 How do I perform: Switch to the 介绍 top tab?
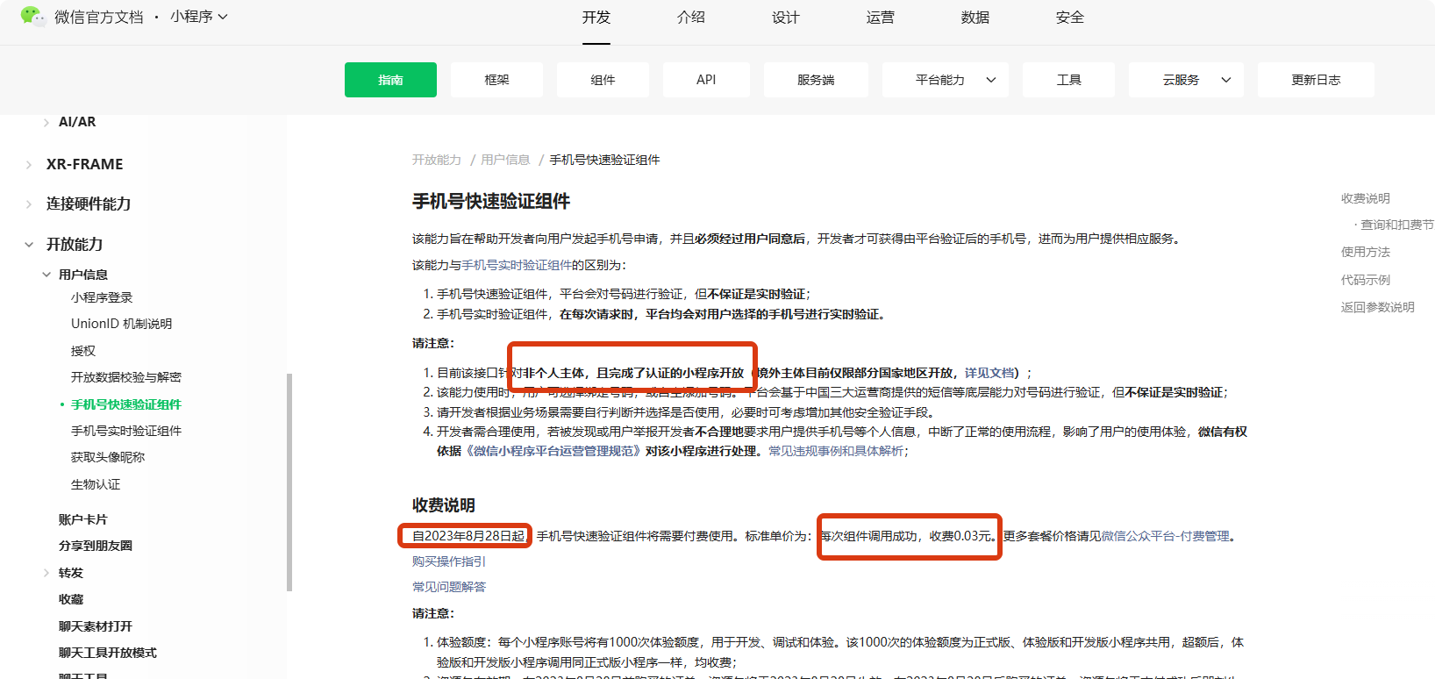[691, 18]
